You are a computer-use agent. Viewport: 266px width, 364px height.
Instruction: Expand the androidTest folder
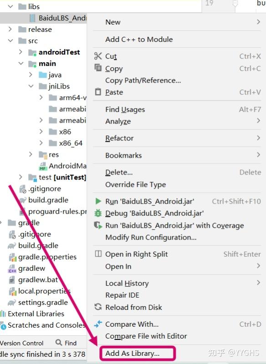coord(20,52)
